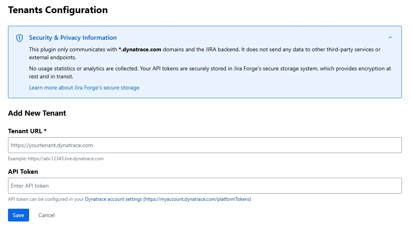The width and height of the screenshot is (411, 229).
Task: Cancel adding the new tenant
Action: point(47,215)
